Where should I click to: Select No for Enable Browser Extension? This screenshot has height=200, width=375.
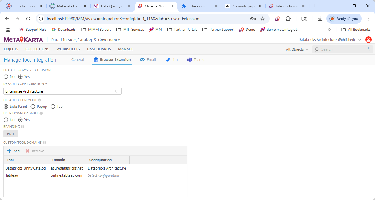6,77
